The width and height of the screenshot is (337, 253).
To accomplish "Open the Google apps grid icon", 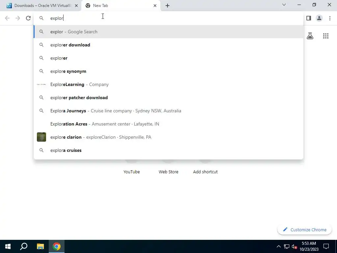I will tap(326, 36).
